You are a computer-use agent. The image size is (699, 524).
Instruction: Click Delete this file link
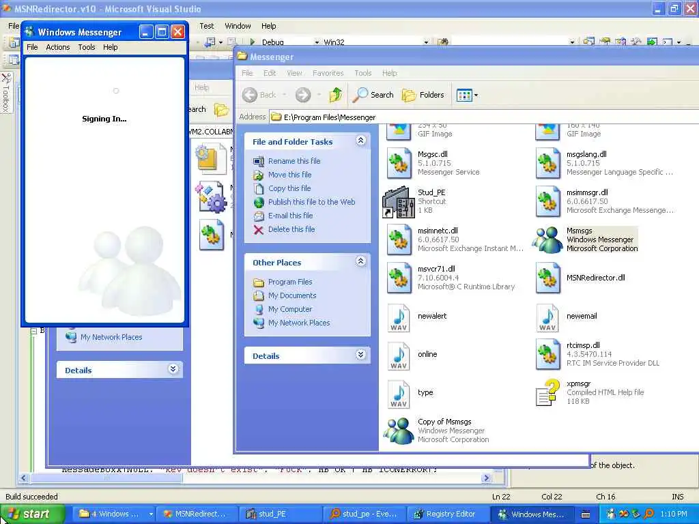click(291, 229)
